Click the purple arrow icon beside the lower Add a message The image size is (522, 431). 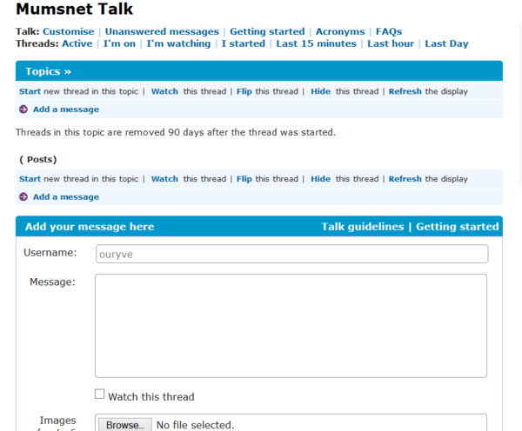click(x=23, y=197)
